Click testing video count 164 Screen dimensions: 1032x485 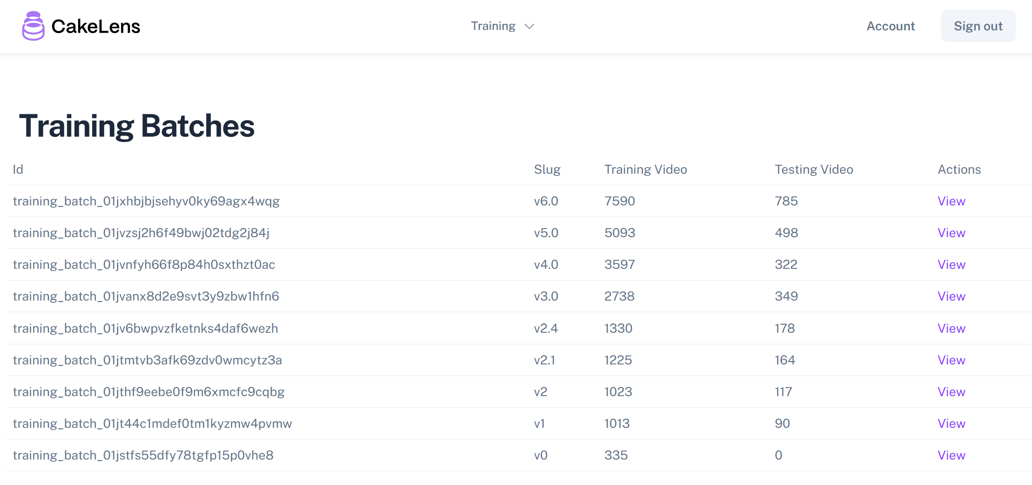tap(785, 360)
